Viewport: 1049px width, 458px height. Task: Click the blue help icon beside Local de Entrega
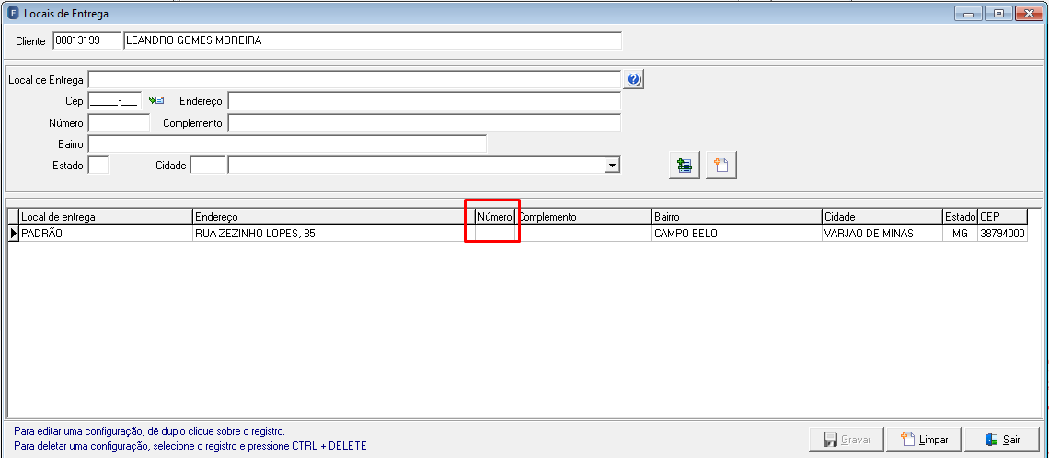(634, 80)
